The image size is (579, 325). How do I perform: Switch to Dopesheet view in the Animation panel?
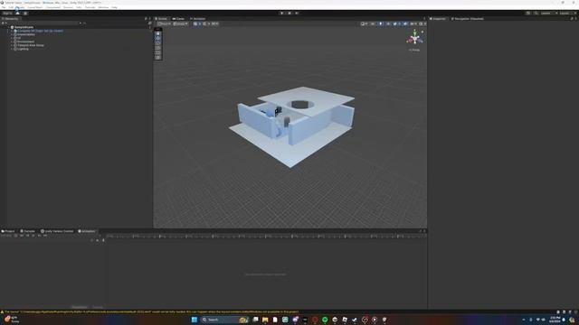[80, 307]
